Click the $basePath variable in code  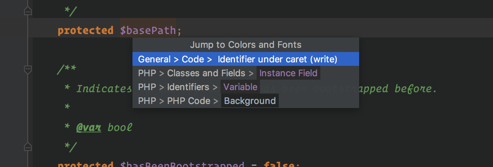point(148,30)
